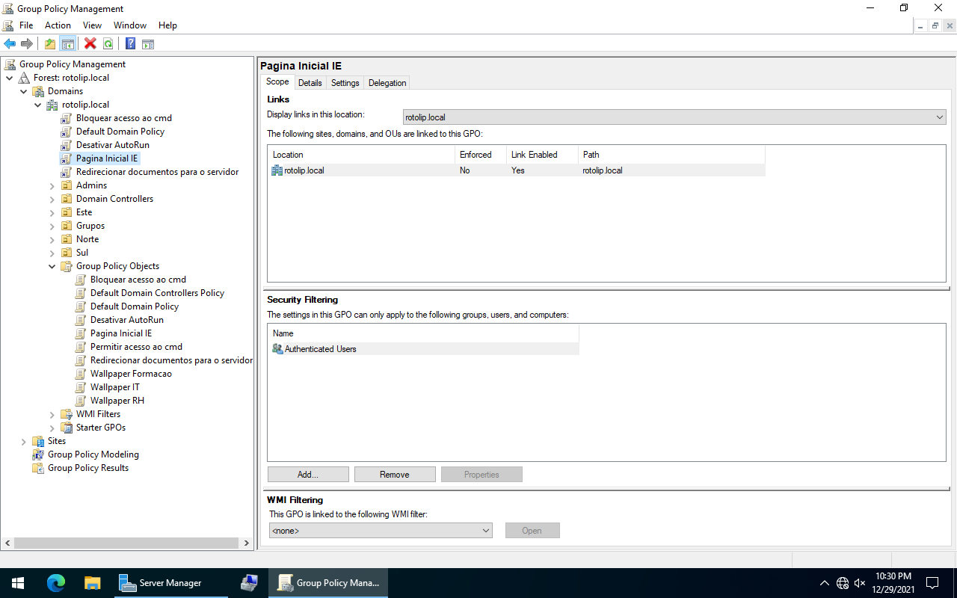Click the Show/Hide Action Pane icon
The image size is (957, 598).
[x=148, y=44]
